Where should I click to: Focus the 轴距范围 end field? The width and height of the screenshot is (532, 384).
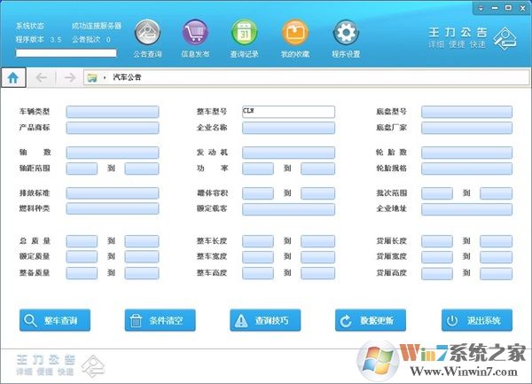142,168
